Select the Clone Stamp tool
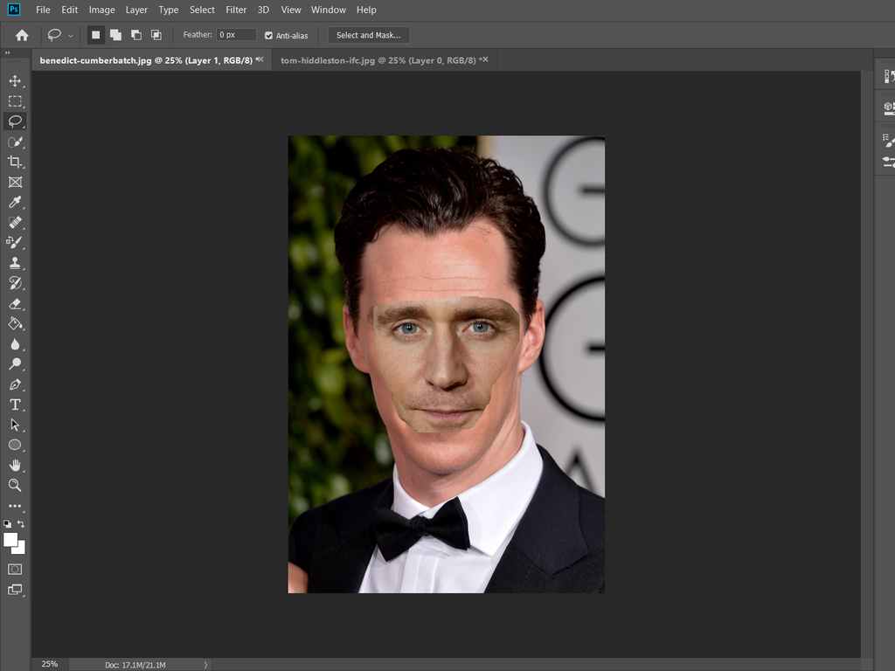 click(14, 262)
